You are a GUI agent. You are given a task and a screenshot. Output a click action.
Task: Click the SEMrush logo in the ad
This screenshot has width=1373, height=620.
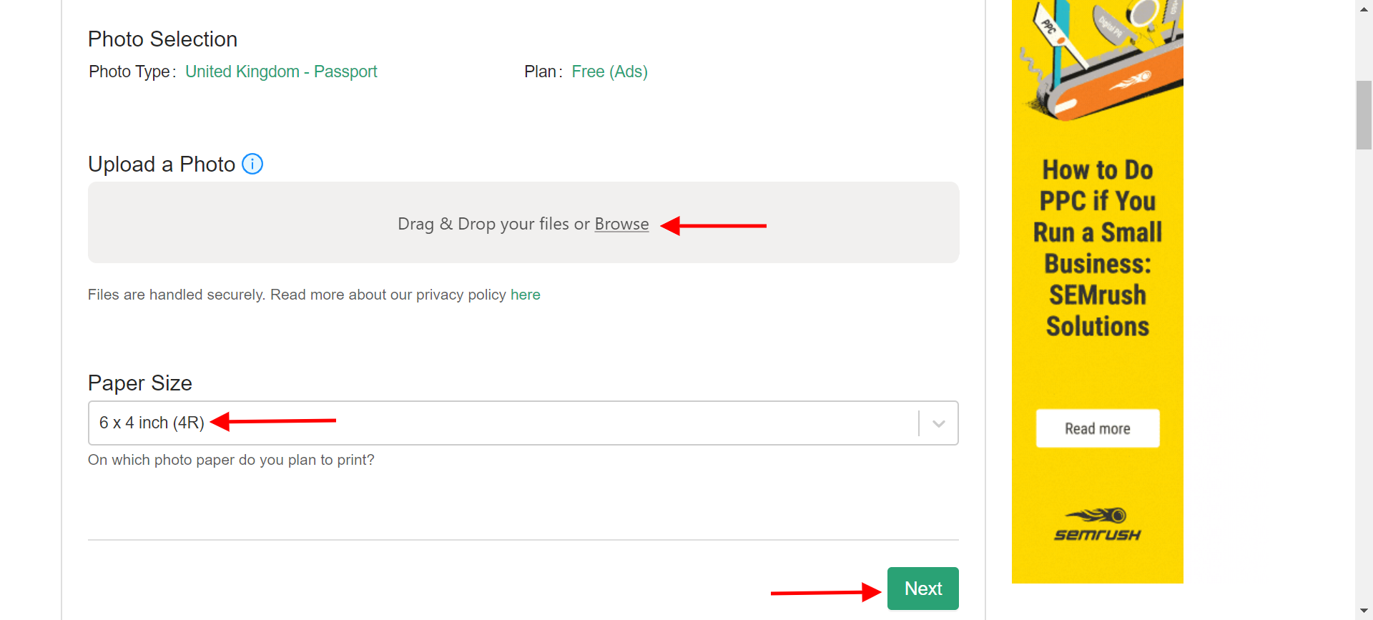pyautogui.click(x=1097, y=525)
